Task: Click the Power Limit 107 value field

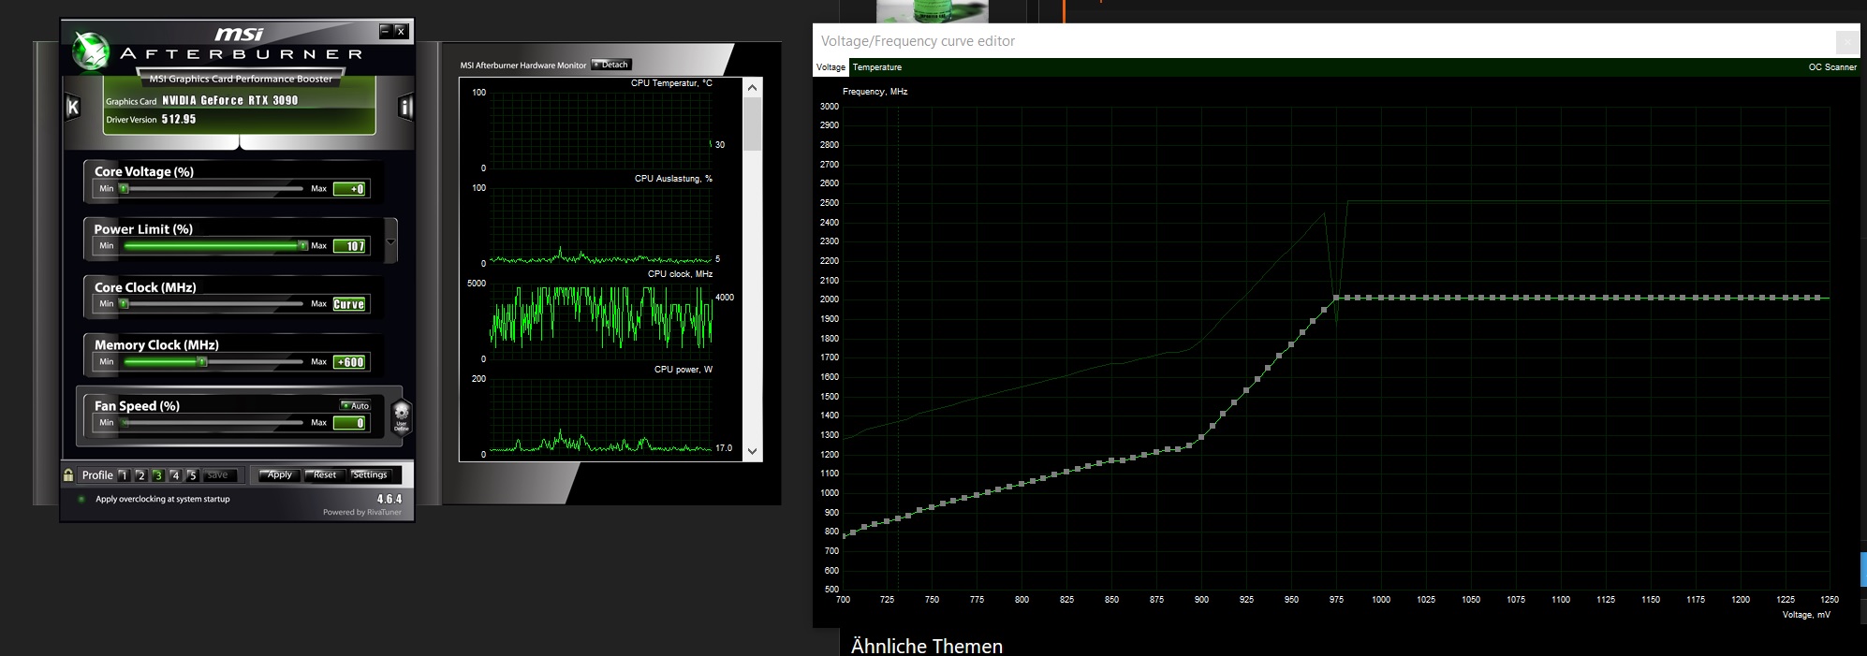Action: coord(351,246)
